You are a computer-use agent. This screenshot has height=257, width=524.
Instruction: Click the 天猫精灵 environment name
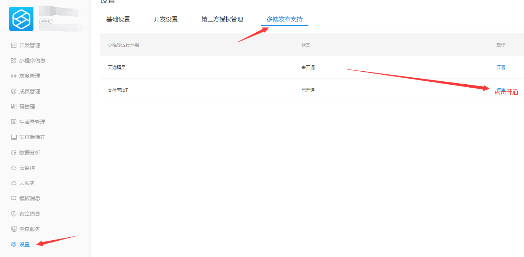pos(117,68)
